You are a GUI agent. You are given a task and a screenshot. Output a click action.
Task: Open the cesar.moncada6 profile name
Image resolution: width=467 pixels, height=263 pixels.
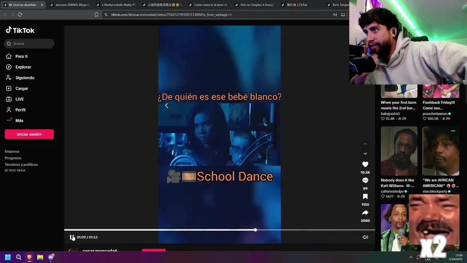100,251
